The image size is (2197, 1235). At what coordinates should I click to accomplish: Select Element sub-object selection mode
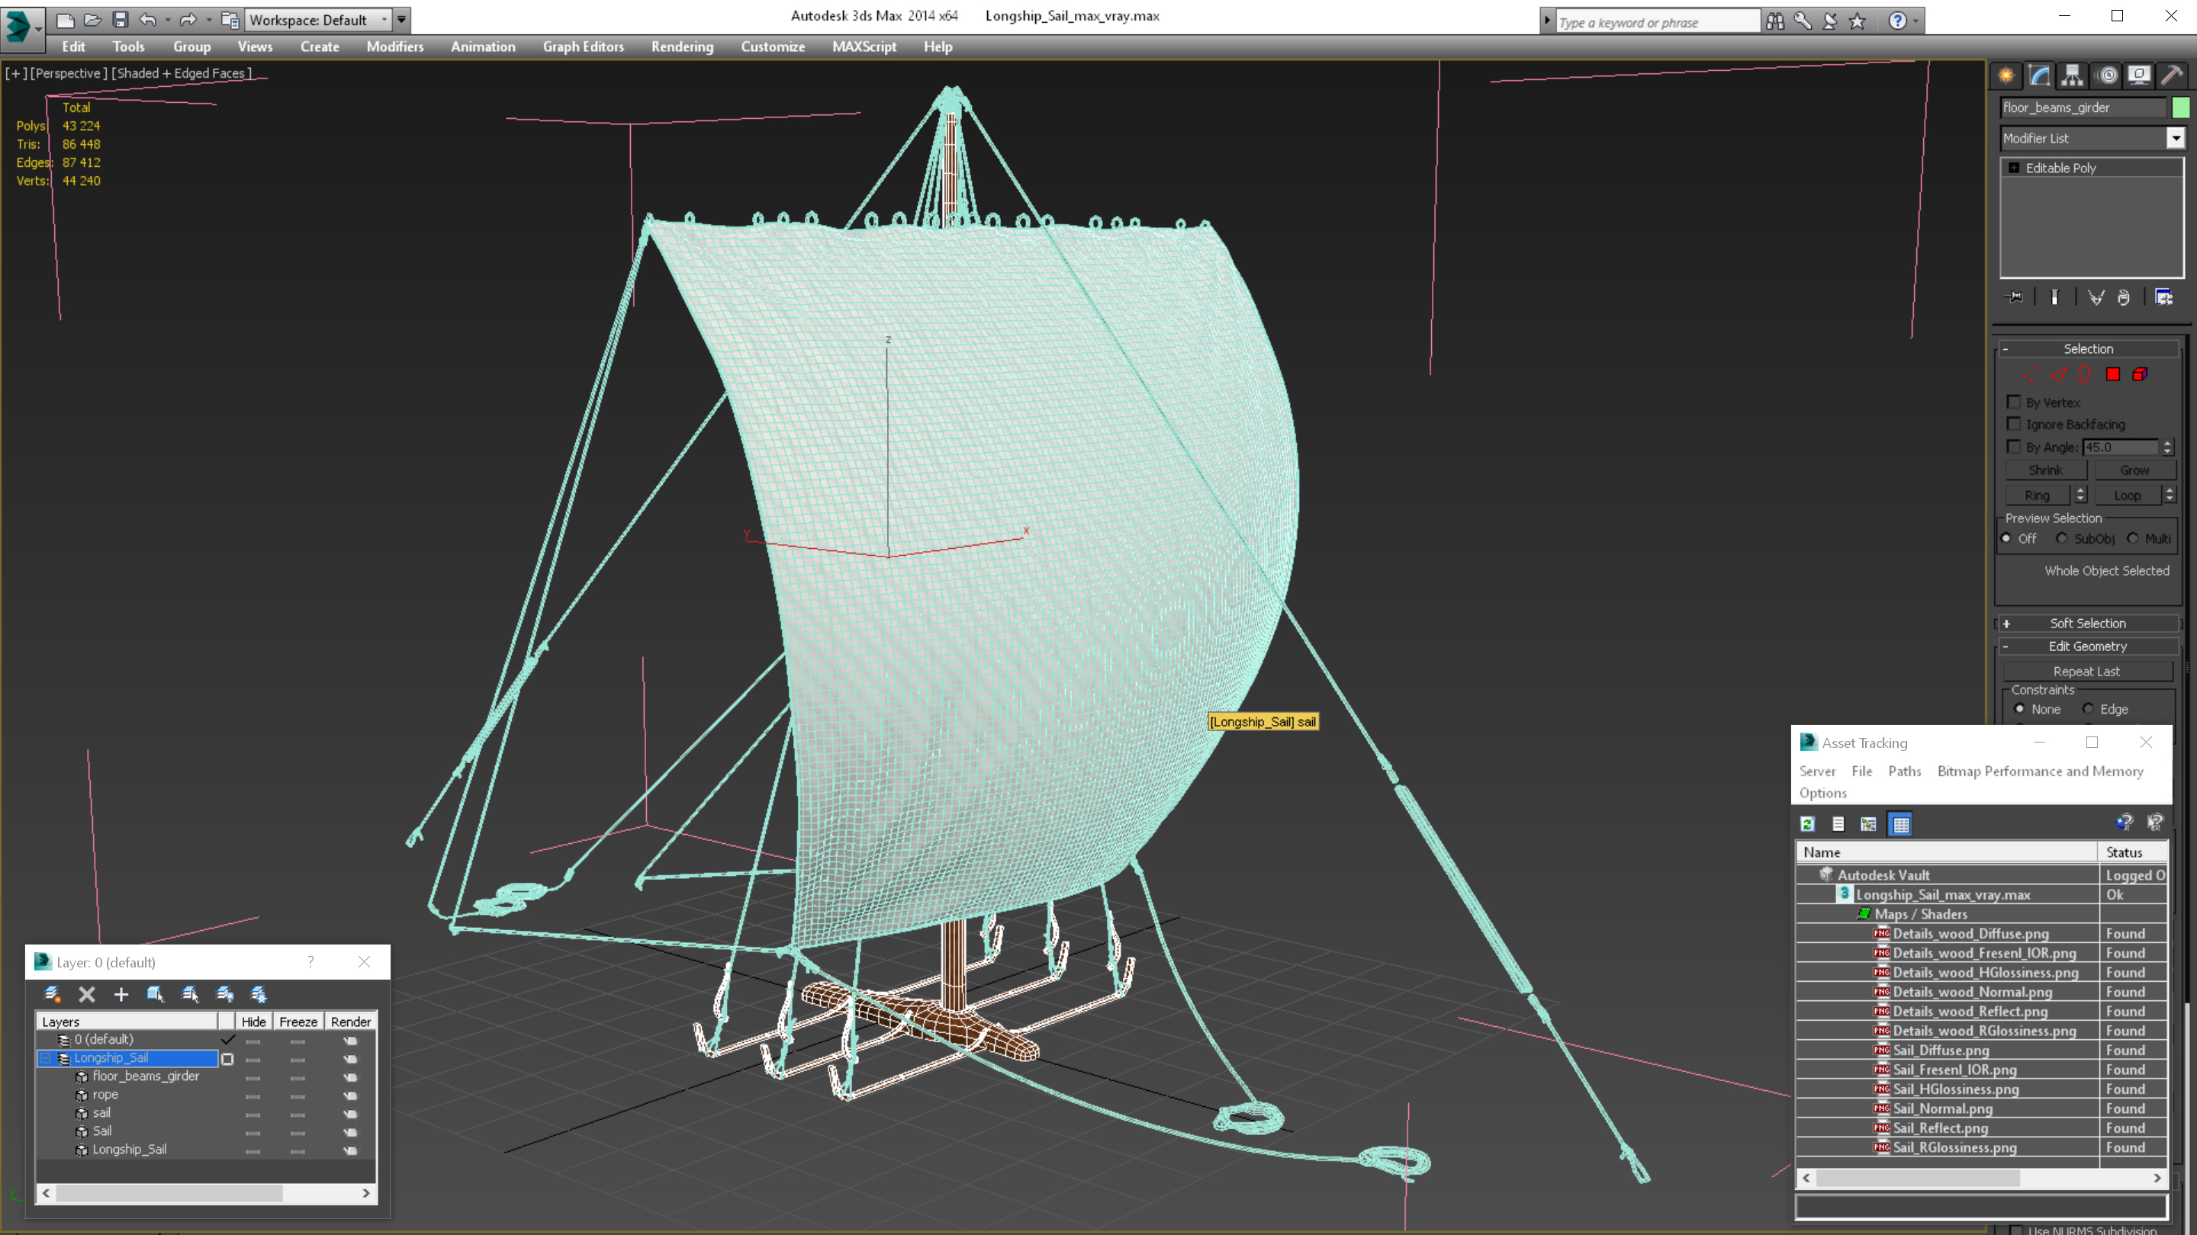[x=2140, y=374]
